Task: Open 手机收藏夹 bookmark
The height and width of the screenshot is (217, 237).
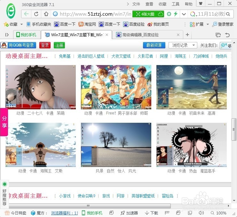Action: point(39,24)
